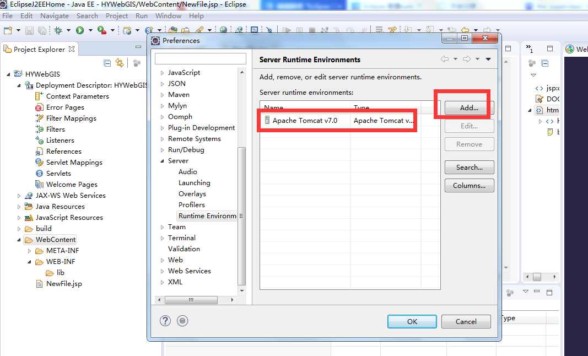
Task: Cancel the Preferences dialog
Action: point(466,321)
